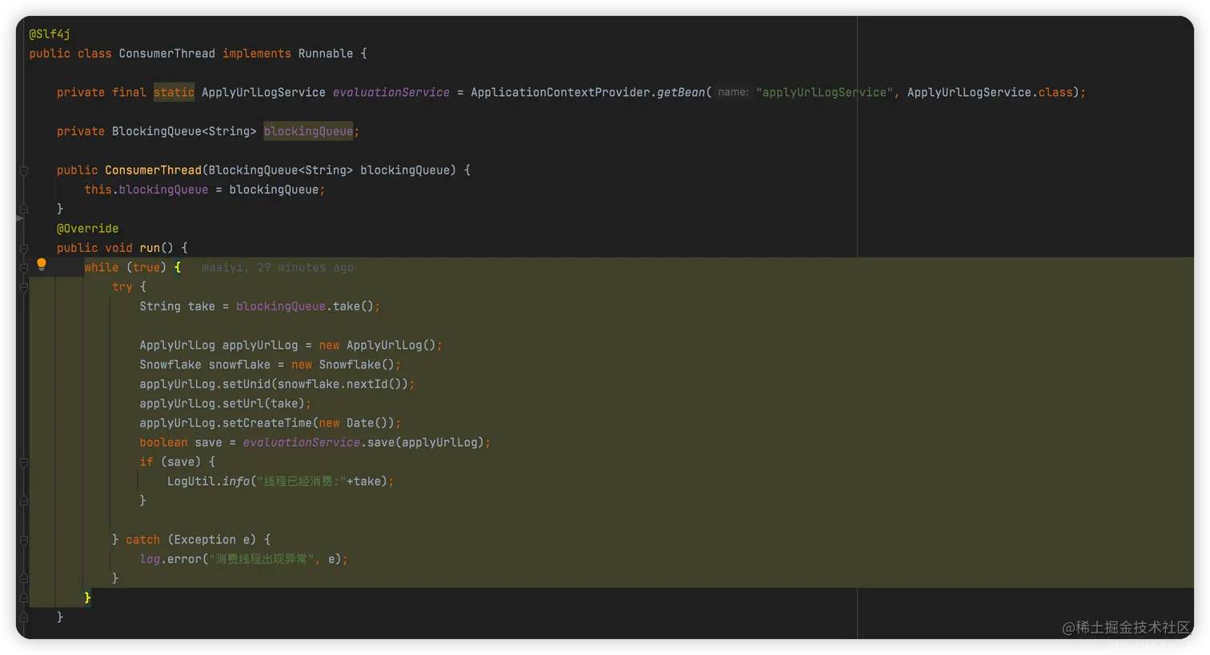Collapse the if (save) block fold marker
1210x655 pixels.
24,462
